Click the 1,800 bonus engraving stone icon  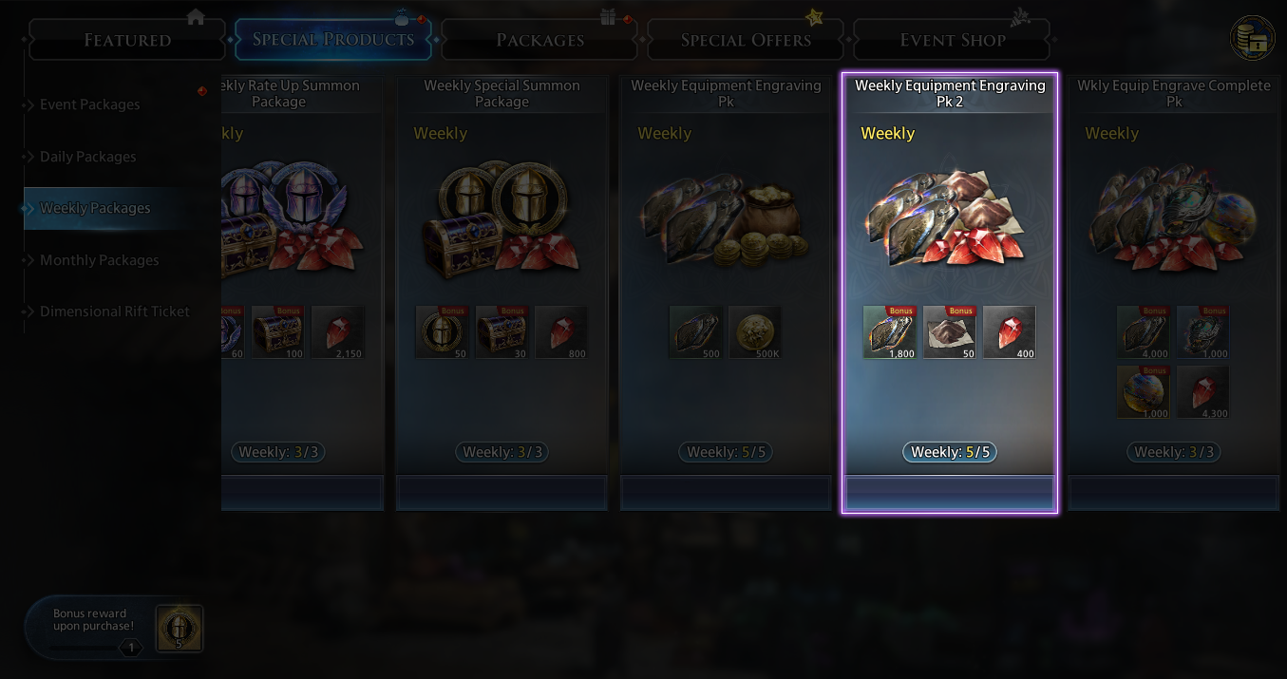click(890, 332)
